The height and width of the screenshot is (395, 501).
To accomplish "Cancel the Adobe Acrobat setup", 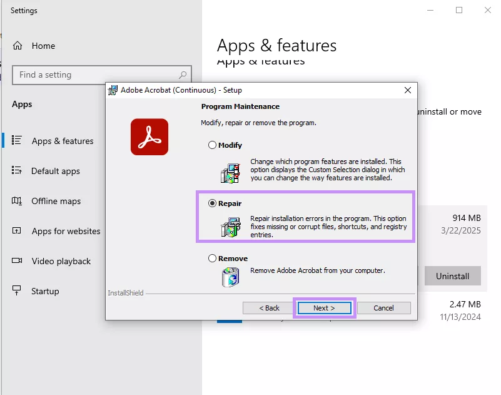I will [x=383, y=307].
